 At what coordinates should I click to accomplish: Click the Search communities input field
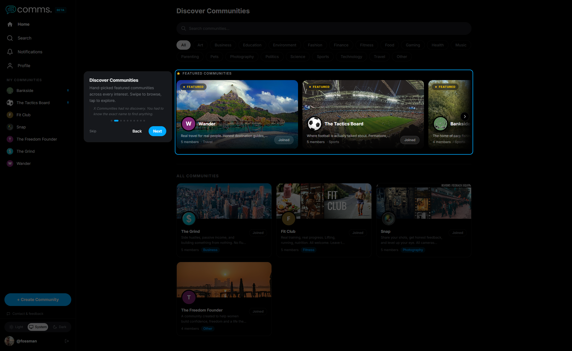[324, 28]
